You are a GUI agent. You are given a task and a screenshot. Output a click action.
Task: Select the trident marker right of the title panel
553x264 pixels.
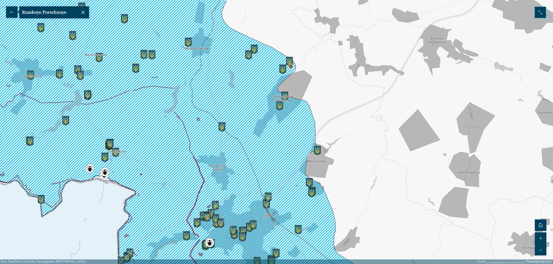tap(124, 18)
